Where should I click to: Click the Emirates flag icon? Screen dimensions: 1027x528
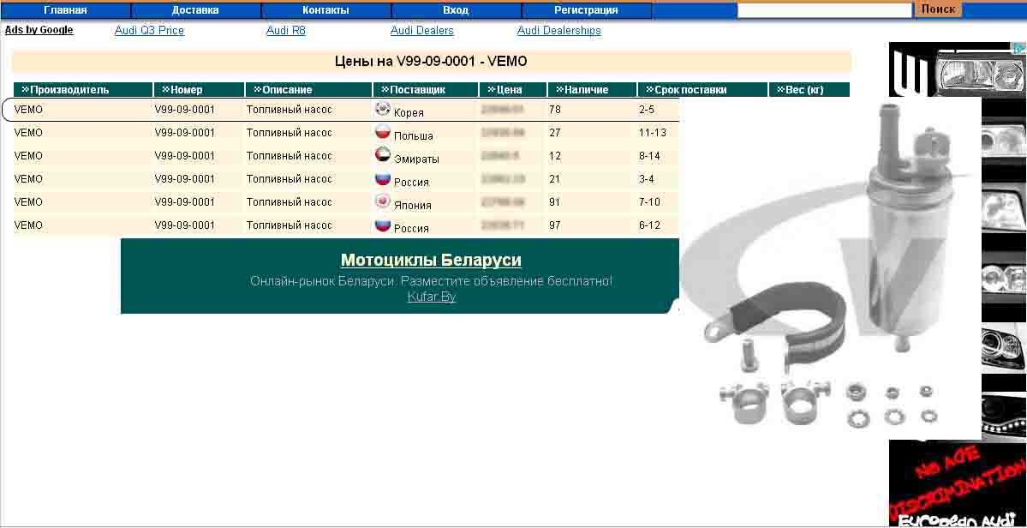tap(383, 154)
